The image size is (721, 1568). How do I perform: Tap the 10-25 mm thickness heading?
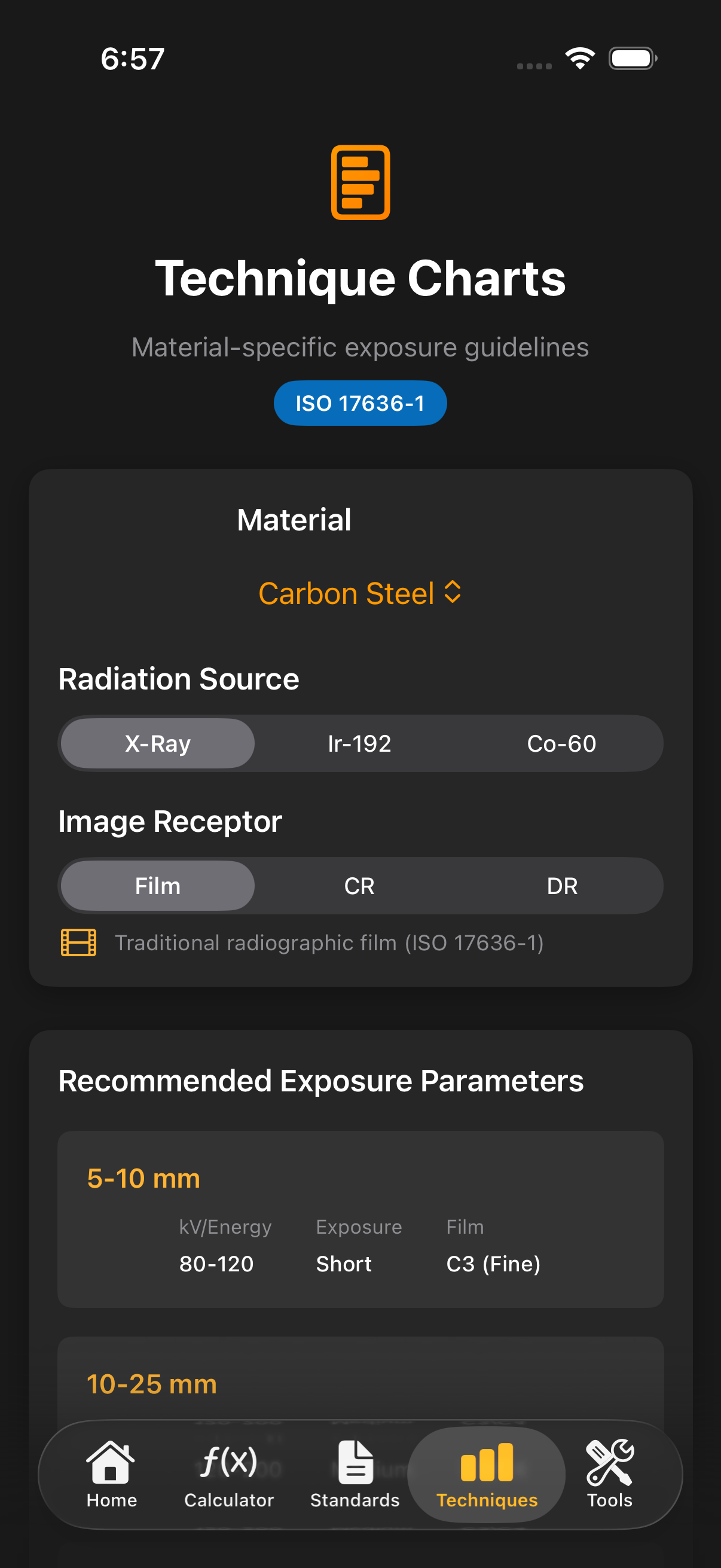pyautogui.click(x=151, y=1384)
